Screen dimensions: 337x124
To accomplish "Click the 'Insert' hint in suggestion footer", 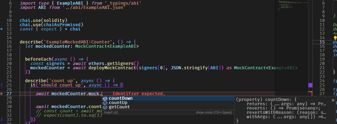I will (x=111, y=112).
